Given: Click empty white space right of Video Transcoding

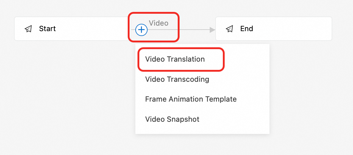Looking at the screenshot, I should click(239, 79).
